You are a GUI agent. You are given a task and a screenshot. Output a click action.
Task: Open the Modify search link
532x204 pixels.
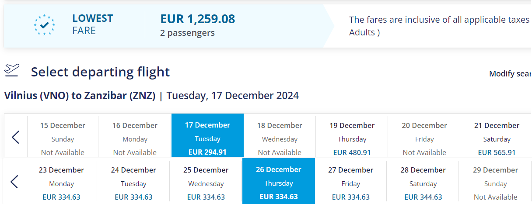point(510,73)
